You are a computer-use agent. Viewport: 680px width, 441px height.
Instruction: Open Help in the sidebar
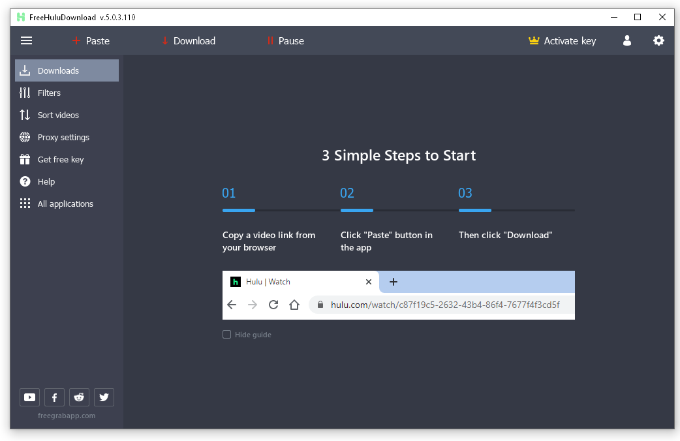(x=67, y=181)
